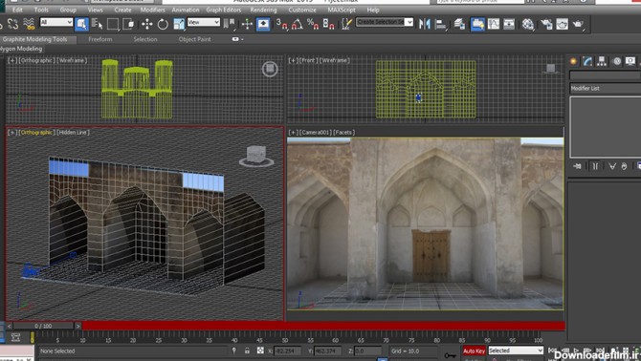Viewport: 641px width, 361px height.
Task: Click the Polygon Modeling panel label
Action: (x=21, y=49)
